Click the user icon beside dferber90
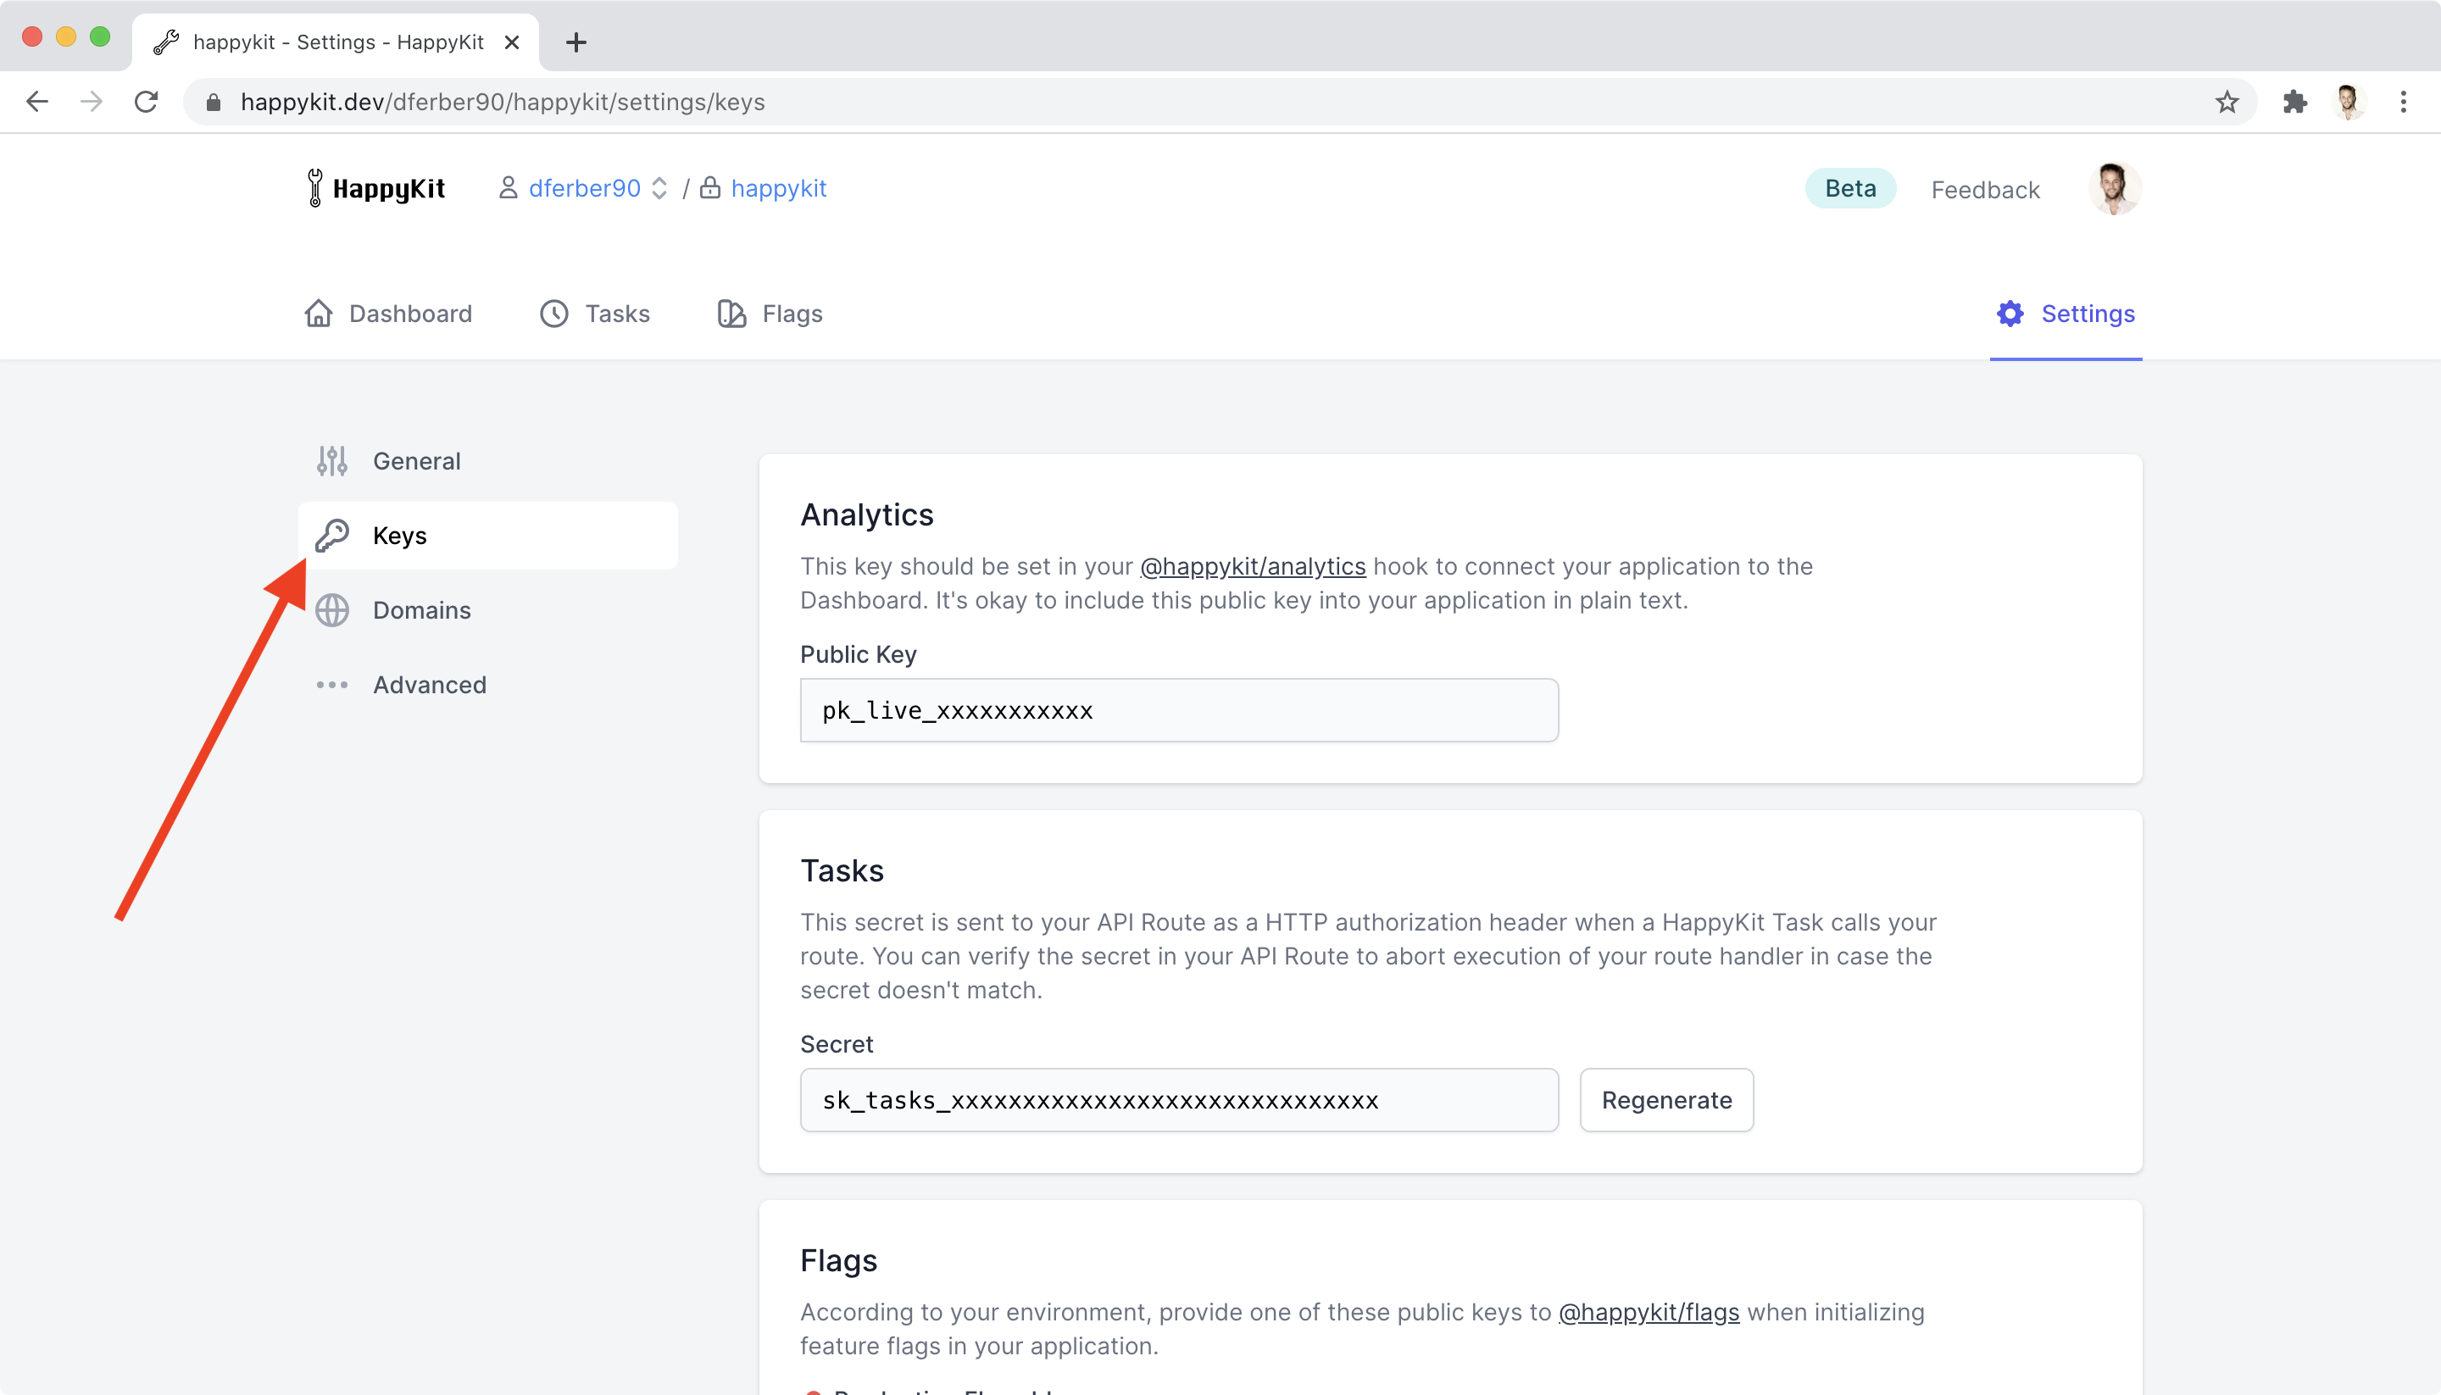This screenshot has width=2441, height=1395. coord(508,188)
